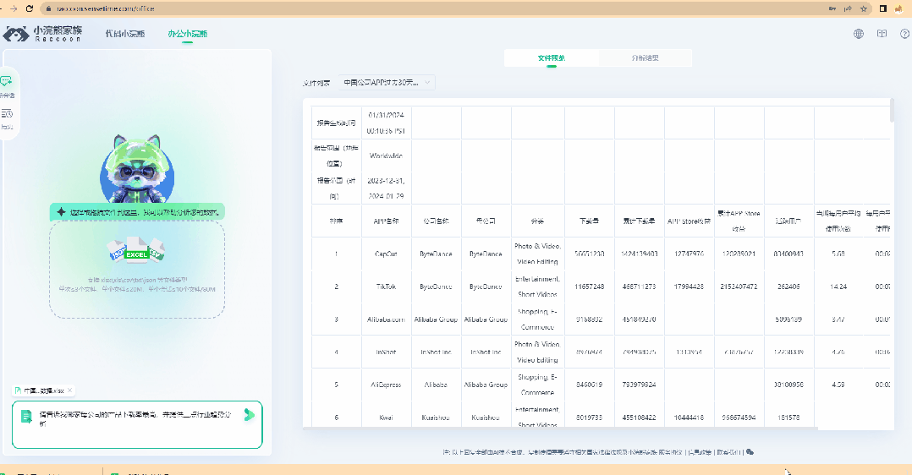Click the share icon in address bar
The width and height of the screenshot is (912, 475).
tap(848, 8)
